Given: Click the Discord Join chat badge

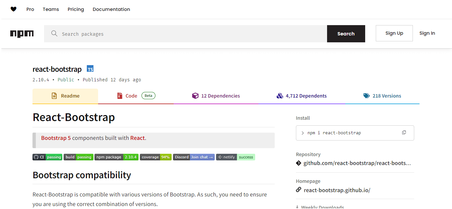Looking at the screenshot, I should [x=194, y=157].
